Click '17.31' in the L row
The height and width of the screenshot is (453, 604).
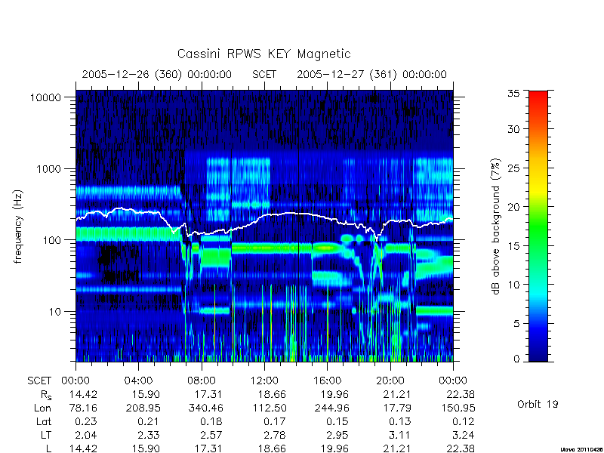click(x=209, y=448)
